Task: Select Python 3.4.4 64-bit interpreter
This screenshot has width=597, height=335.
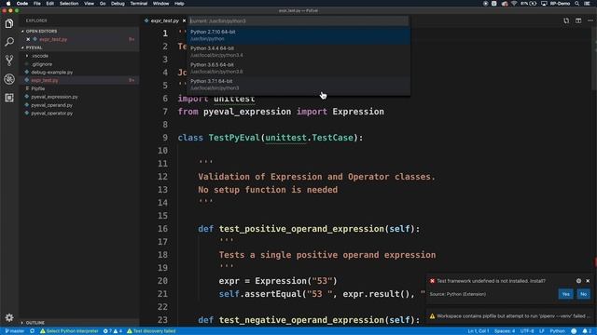Action: point(298,52)
